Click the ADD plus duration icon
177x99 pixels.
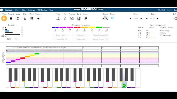[6, 36]
